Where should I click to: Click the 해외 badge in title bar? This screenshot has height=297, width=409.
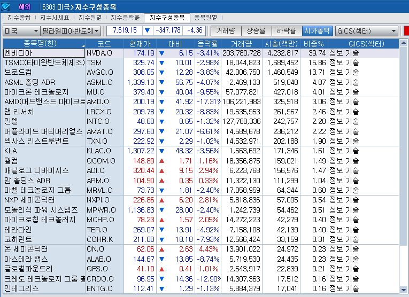pos(25,7)
